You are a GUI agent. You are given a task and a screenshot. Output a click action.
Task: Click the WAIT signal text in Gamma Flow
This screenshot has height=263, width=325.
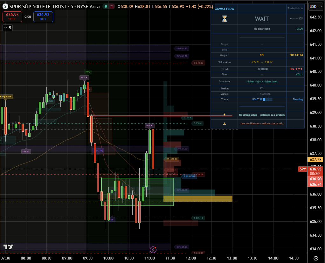click(262, 19)
